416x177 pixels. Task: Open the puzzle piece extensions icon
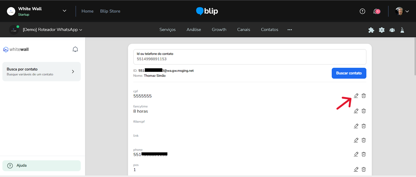pyautogui.click(x=371, y=30)
